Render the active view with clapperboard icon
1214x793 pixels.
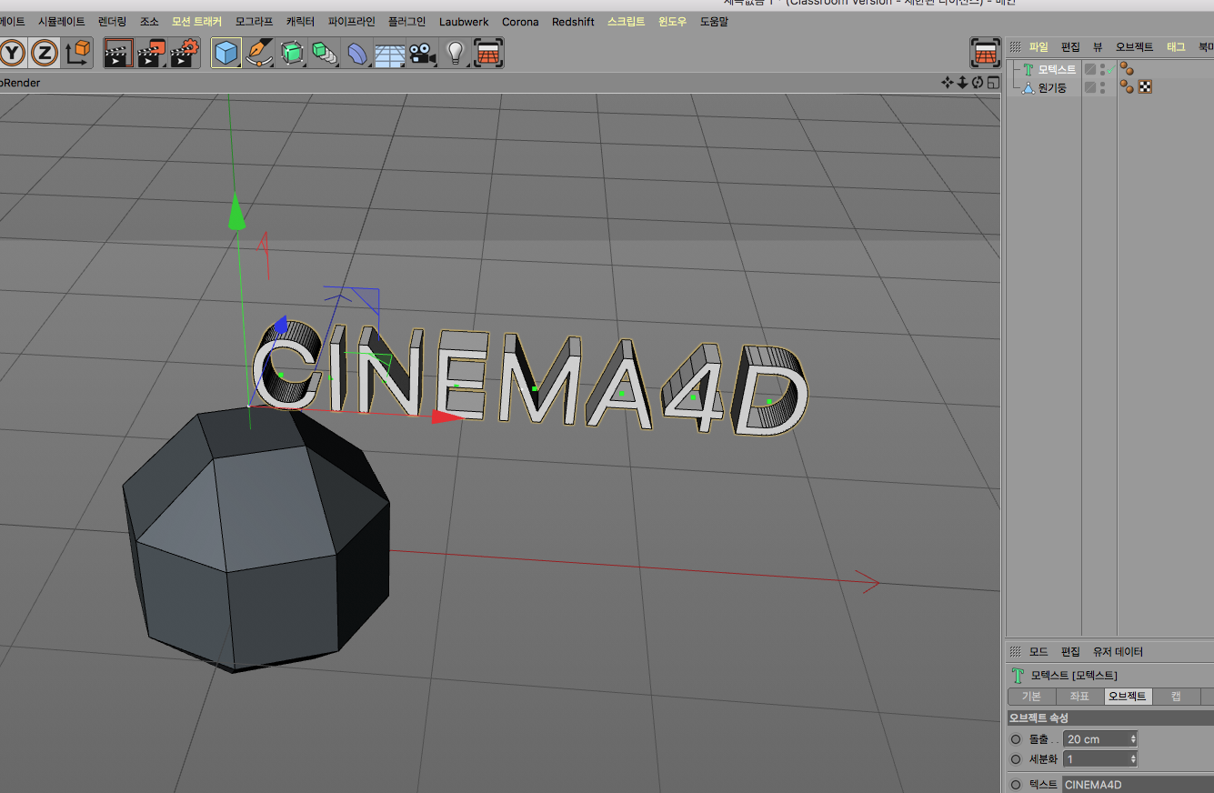pyautogui.click(x=118, y=53)
